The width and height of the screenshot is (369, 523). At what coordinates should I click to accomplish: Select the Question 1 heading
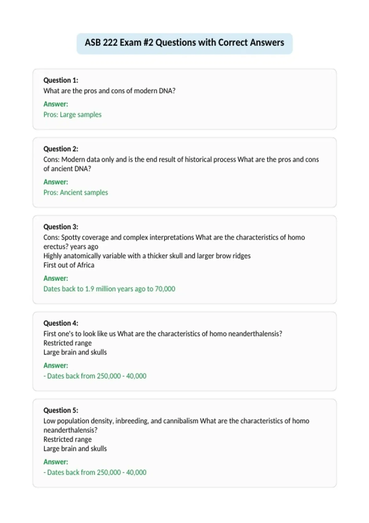coord(61,80)
